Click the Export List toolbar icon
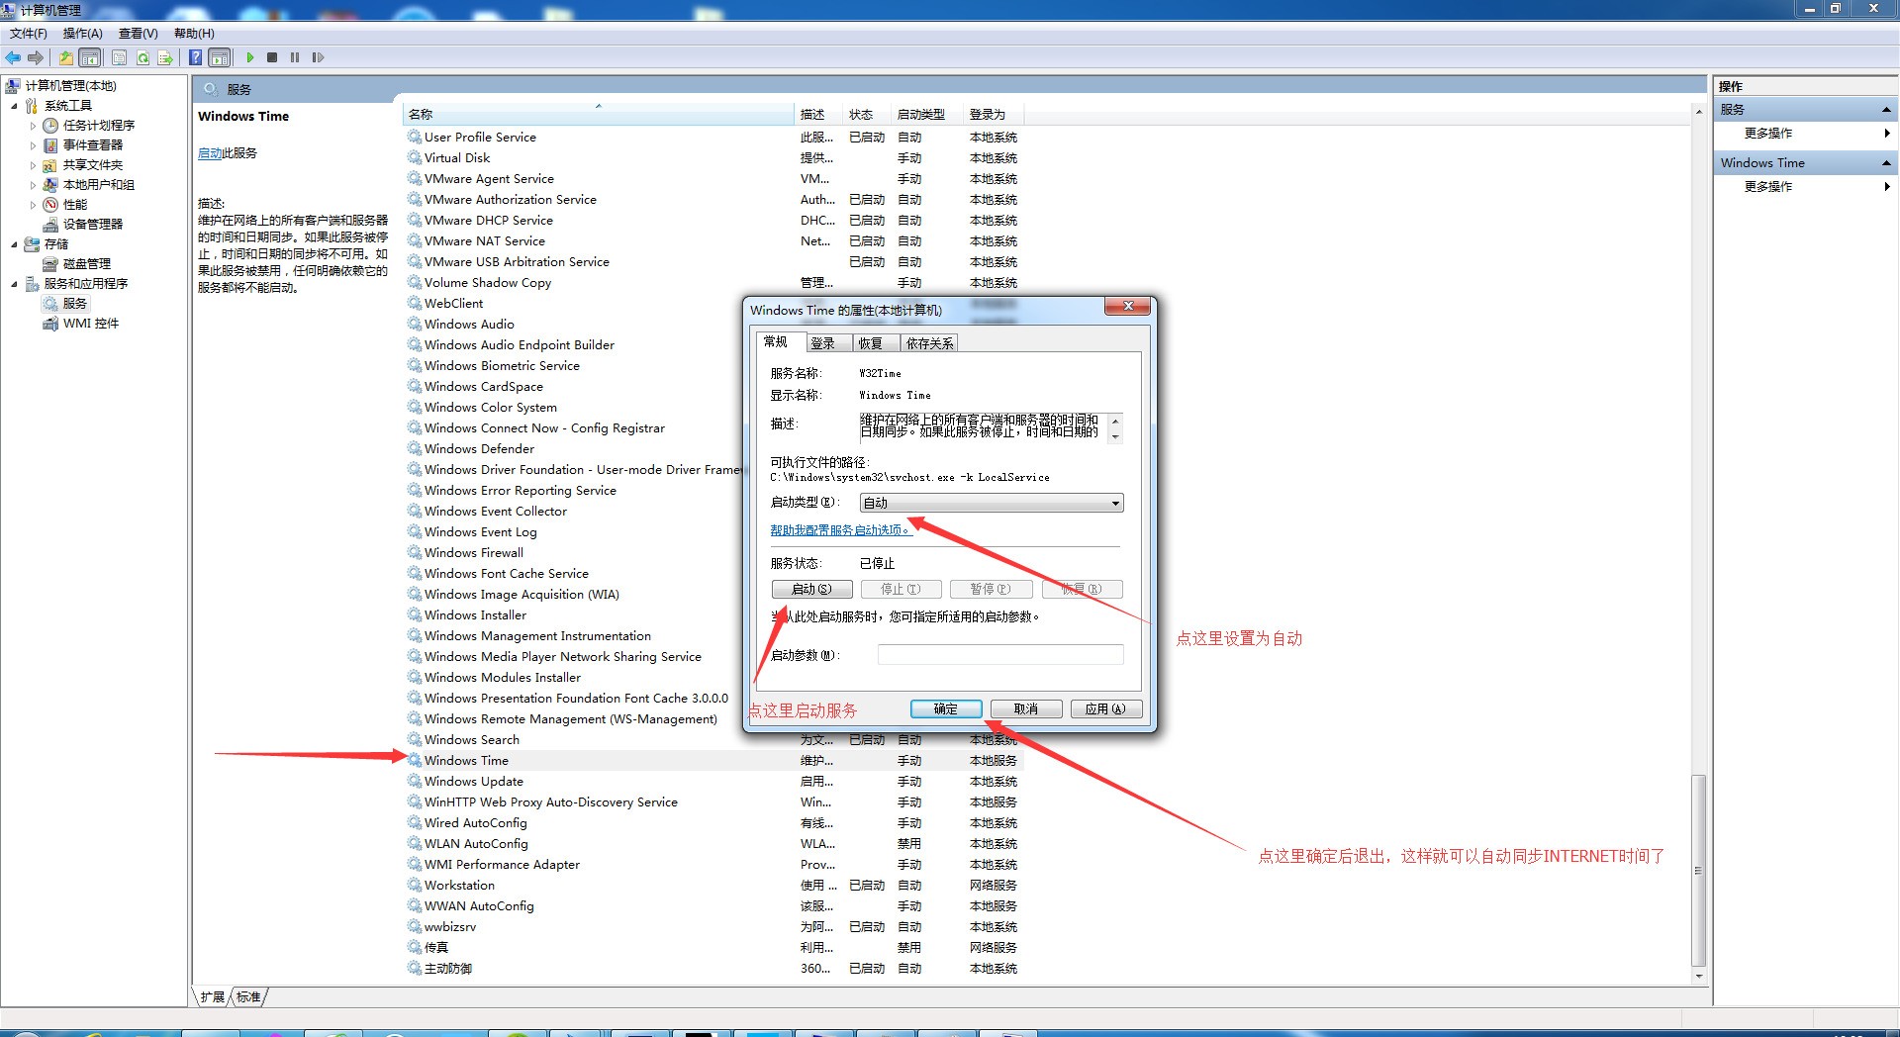 pos(165,57)
